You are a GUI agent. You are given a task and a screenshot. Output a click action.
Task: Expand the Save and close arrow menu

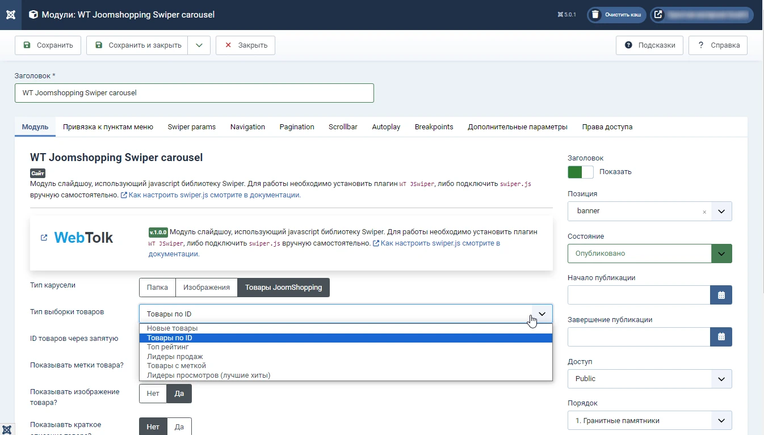click(199, 45)
